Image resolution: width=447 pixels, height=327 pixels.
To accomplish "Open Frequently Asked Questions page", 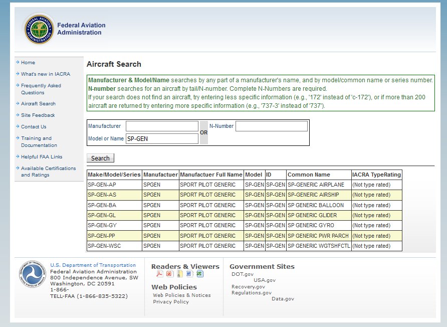I will tap(41, 89).
